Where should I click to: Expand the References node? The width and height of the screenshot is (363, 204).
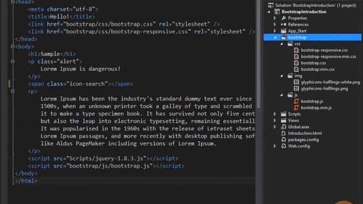pyautogui.click(x=275, y=24)
